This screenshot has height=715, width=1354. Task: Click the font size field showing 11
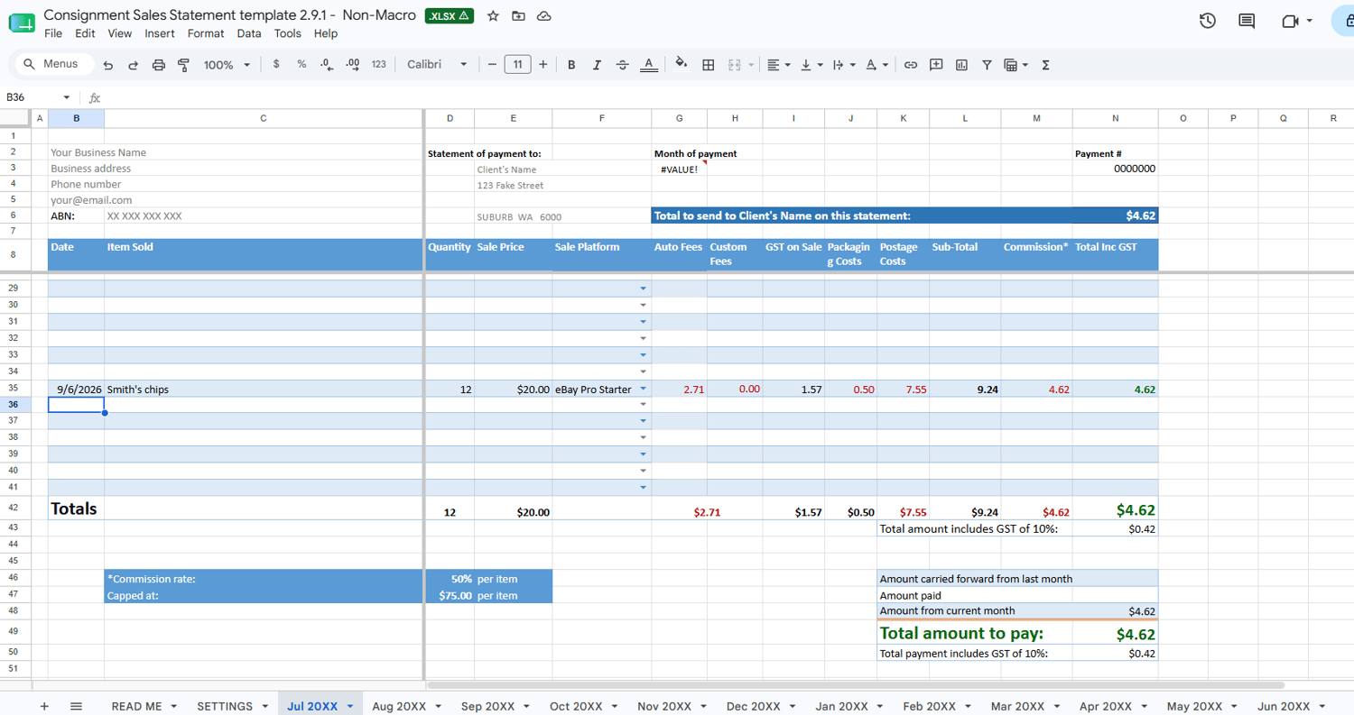pos(517,65)
